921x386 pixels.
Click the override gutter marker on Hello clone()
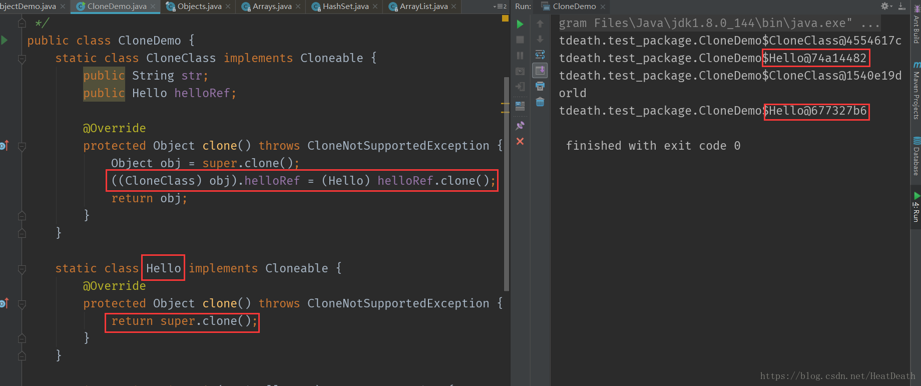(x=5, y=303)
